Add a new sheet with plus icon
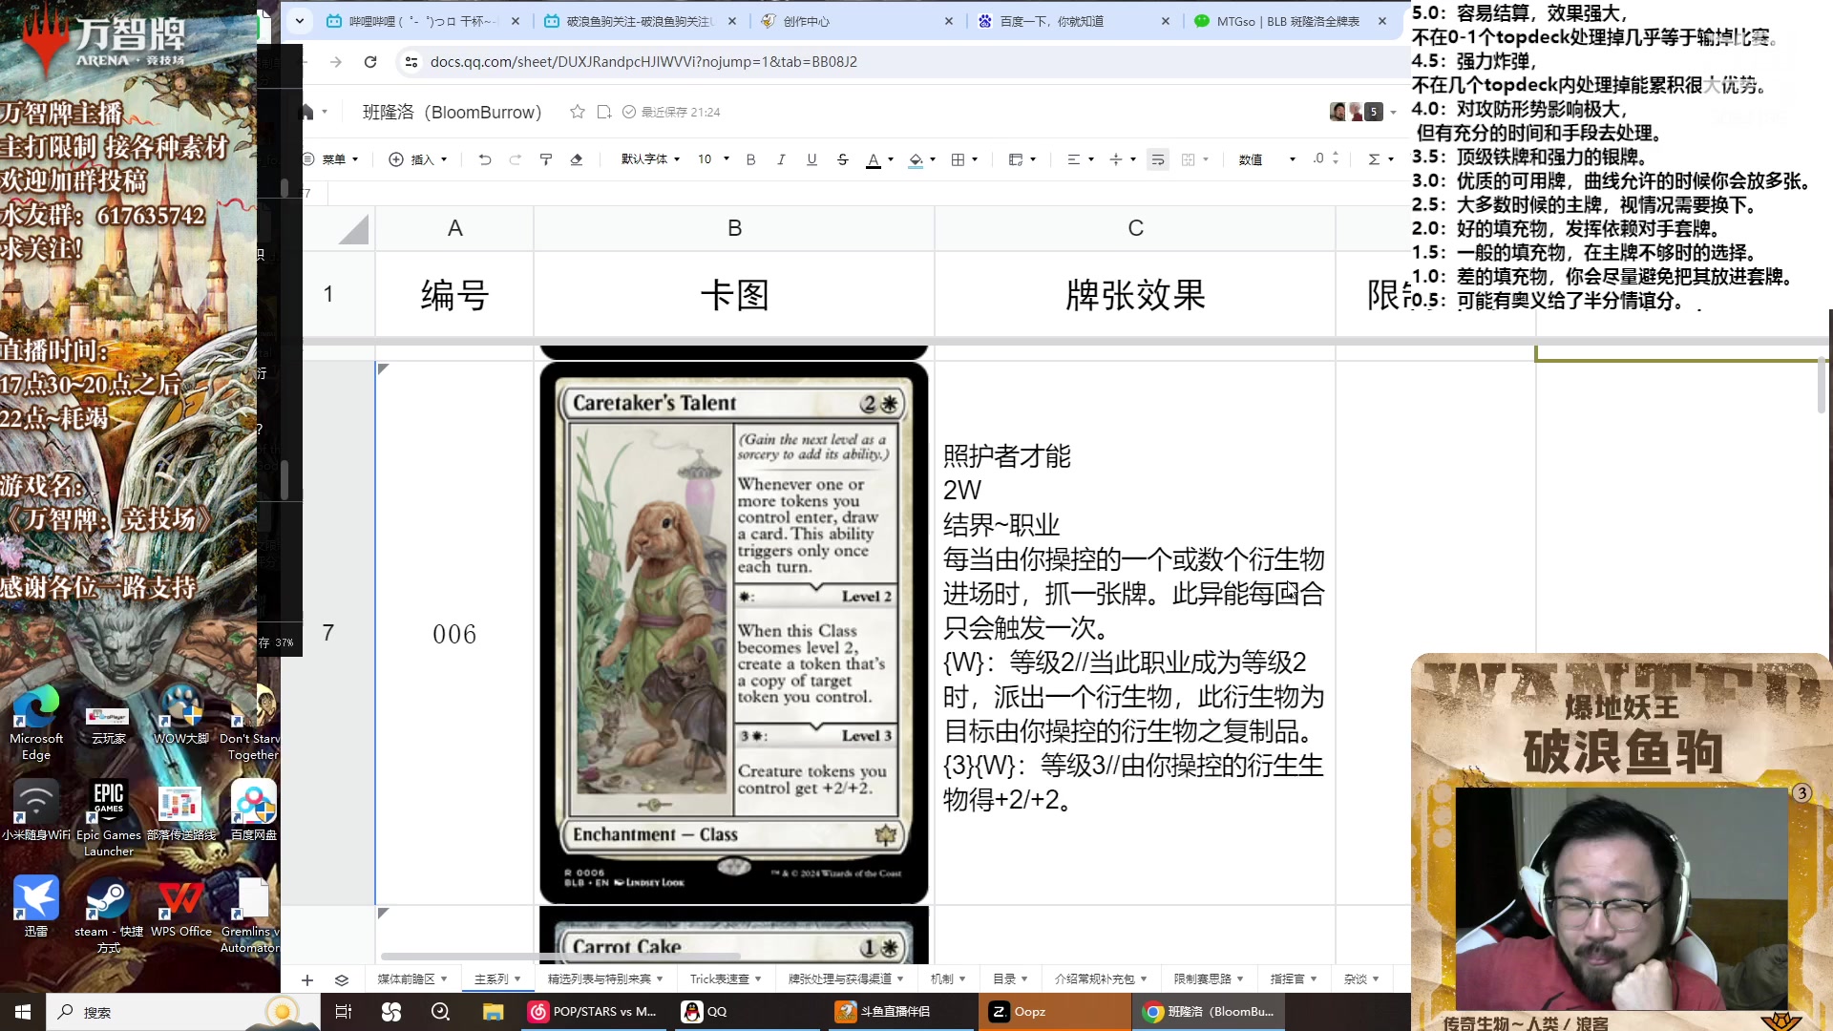 [x=307, y=979]
